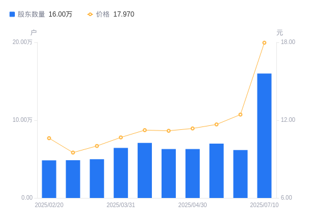This screenshot has height=218, width=314.
Task: Click the highest price point near 18.00
Action: click(264, 43)
